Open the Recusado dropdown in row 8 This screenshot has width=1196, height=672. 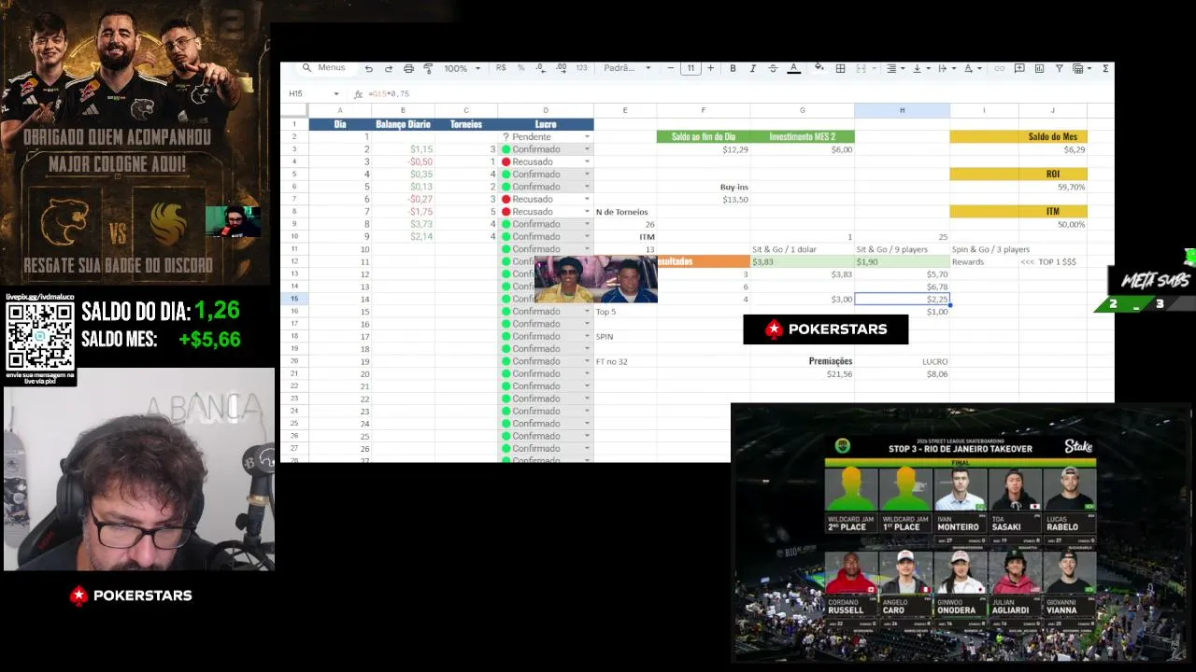(588, 212)
